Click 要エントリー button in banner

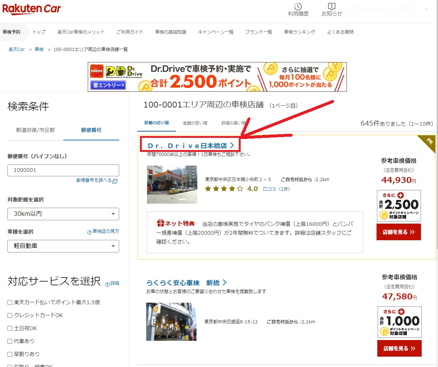108,85
